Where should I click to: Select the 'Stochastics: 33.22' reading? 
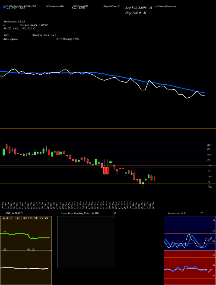pos(14,22)
